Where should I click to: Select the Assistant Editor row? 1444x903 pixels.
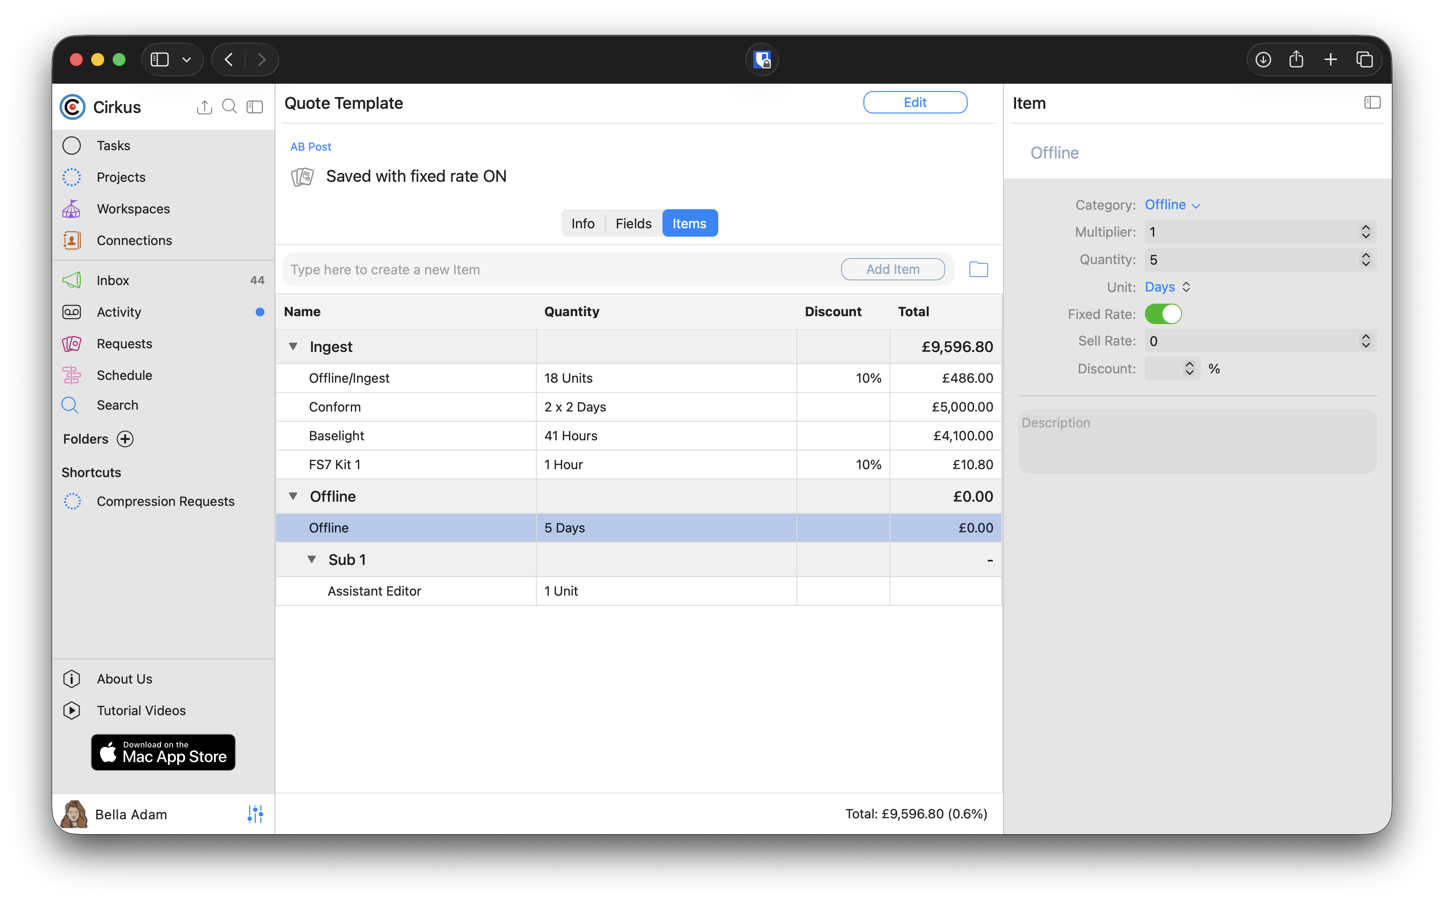tap(638, 591)
